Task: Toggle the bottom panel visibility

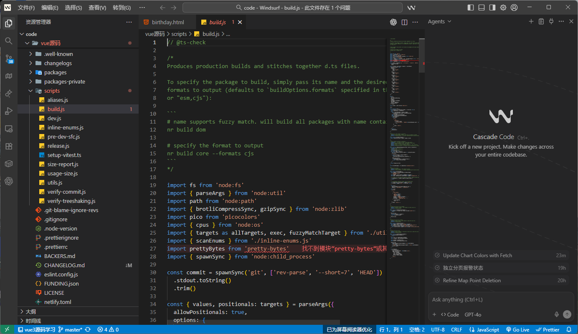Action: (x=482, y=8)
